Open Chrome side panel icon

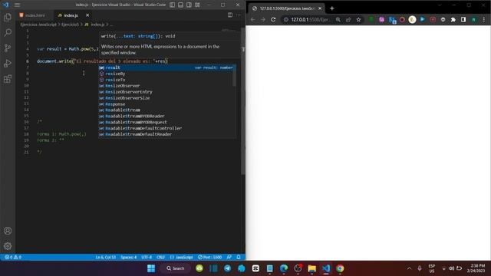pyautogui.click(x=463, y=19)
